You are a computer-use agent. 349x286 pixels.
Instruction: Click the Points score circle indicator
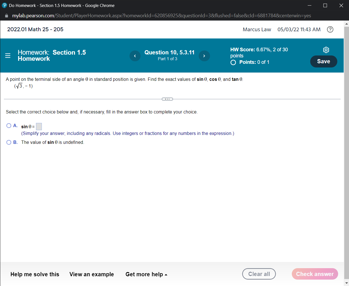point(233,62)
